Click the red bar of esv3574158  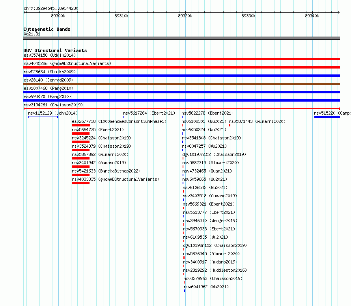click(181, 59)
